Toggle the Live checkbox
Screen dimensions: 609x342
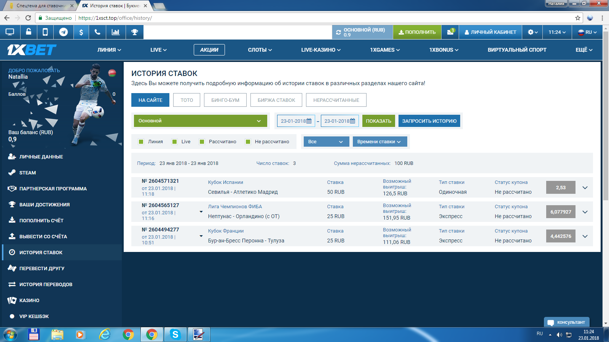pyautogui.click(x=175, y=142)
